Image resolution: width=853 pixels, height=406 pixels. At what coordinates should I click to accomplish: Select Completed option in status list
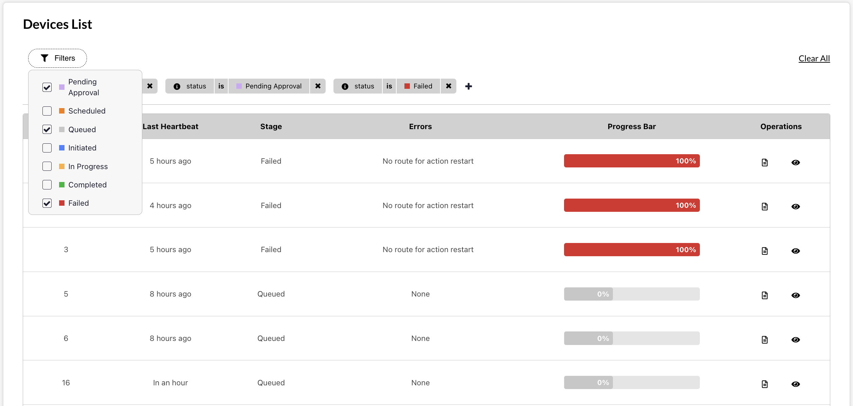47,185
